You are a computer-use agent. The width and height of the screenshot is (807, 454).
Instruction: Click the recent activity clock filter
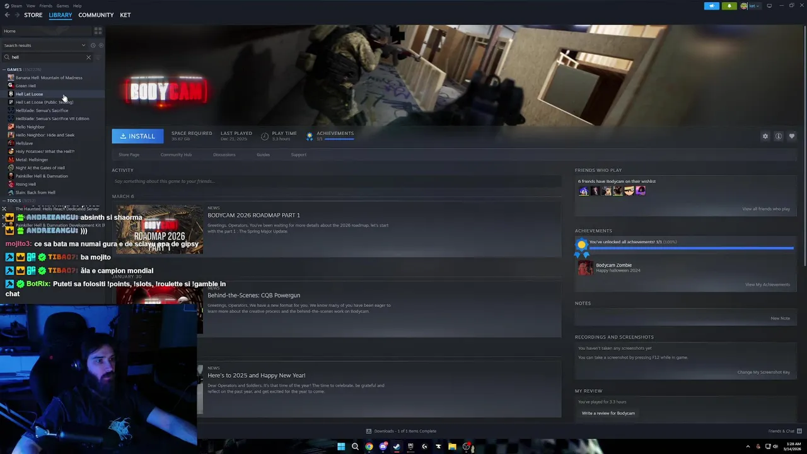(x=93, y=45)
